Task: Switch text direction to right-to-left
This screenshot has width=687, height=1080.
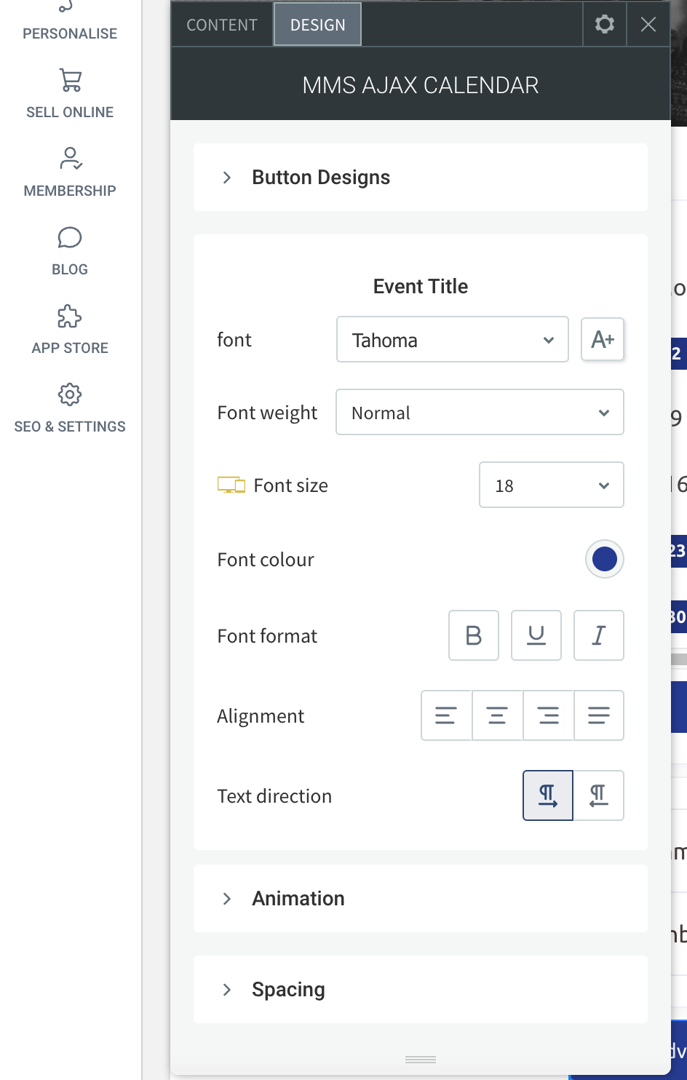Action: (598, 795)
